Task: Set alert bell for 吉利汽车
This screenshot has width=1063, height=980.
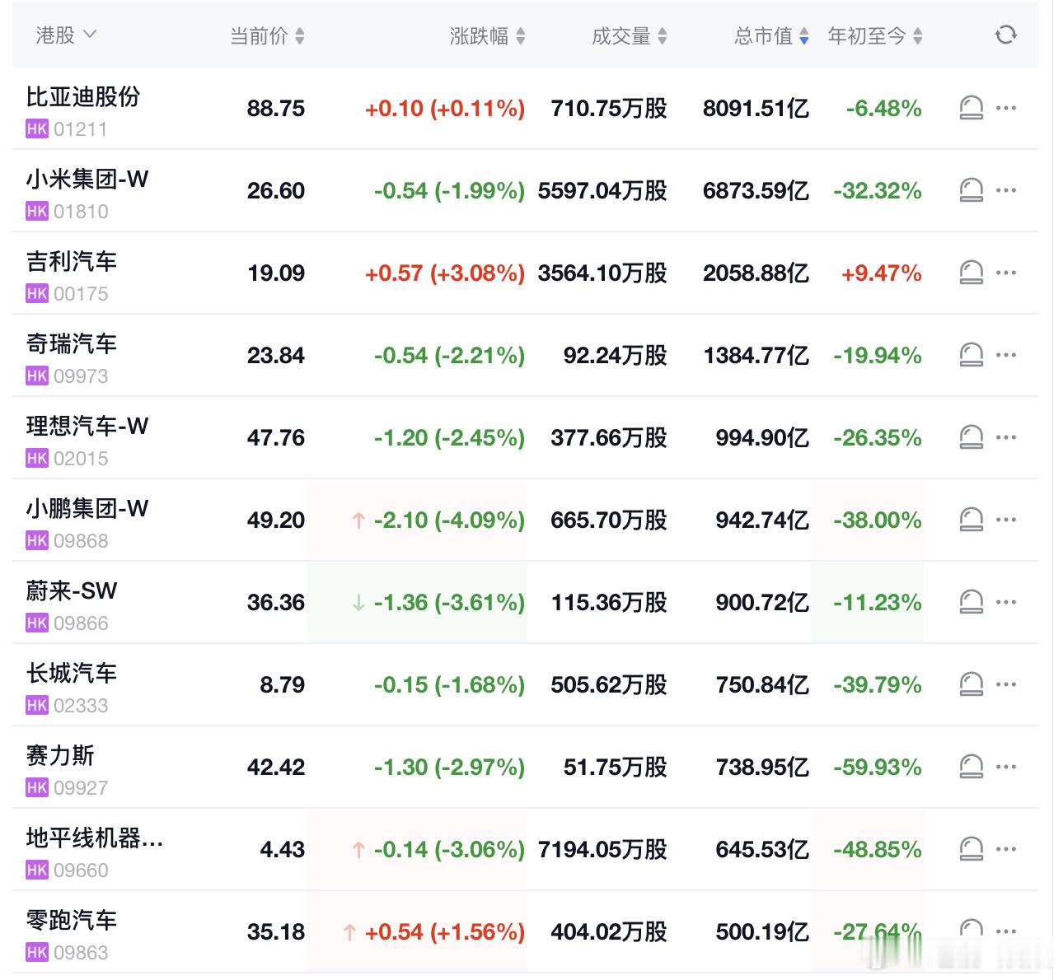Action: click(972, 273)
